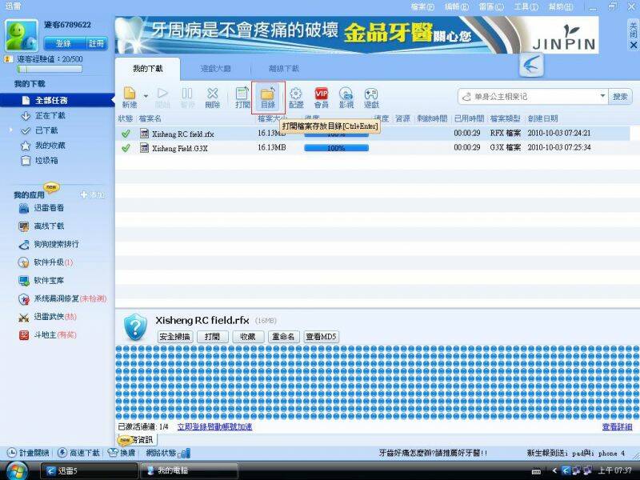The image size is (640, 480).
Task: Switch to the 遊戲大廳 tab
Action: (x=215, y=69)
